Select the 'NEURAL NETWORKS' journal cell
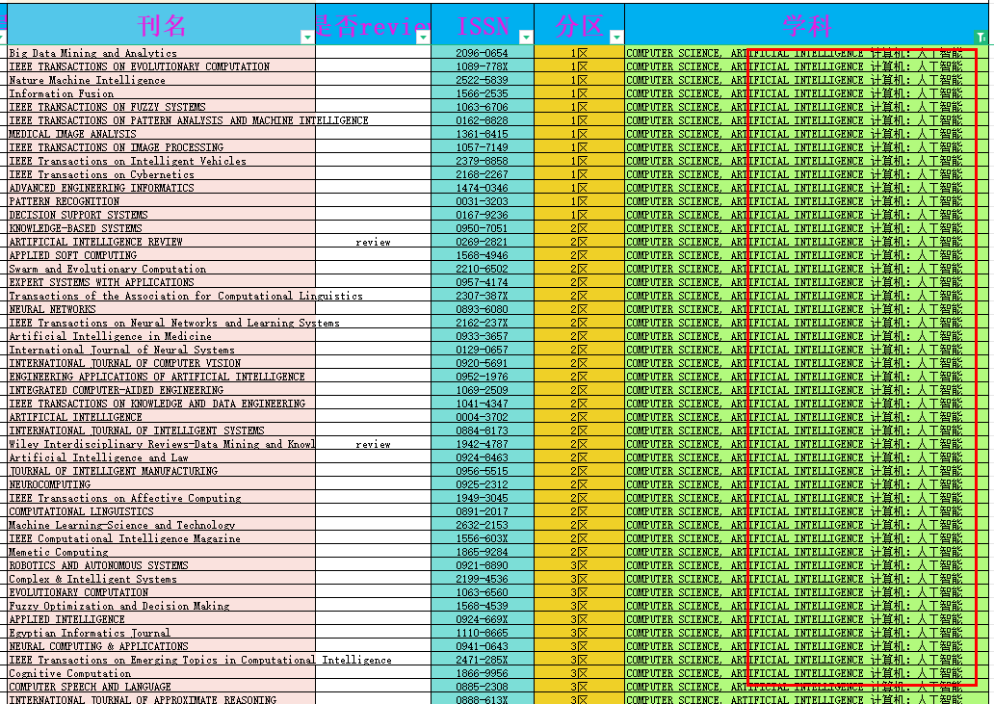 click(161, 309)
